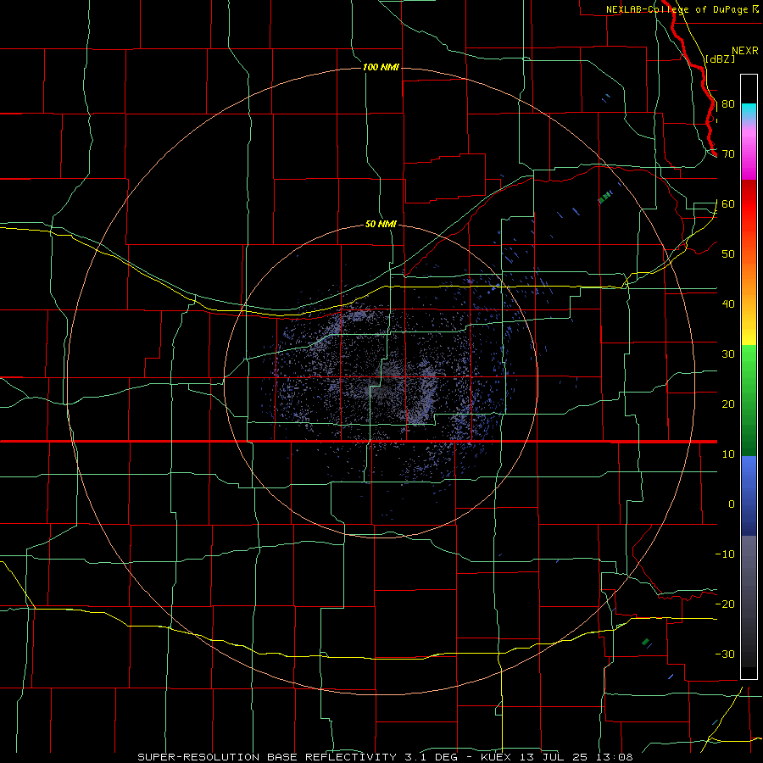Click the -30 value on the dBZ scale

tap(725, 654)
